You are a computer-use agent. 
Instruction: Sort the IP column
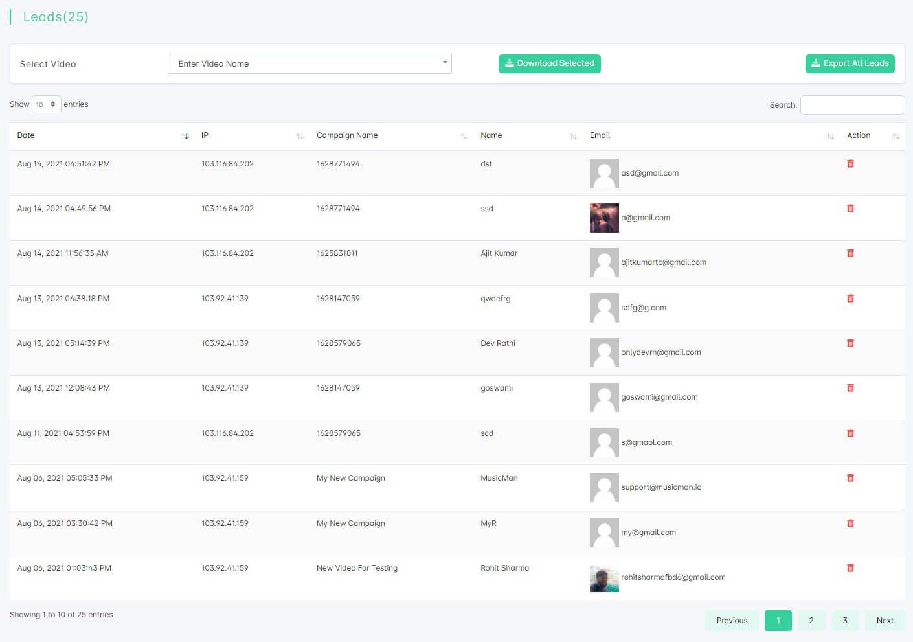(x=205, y=135)
